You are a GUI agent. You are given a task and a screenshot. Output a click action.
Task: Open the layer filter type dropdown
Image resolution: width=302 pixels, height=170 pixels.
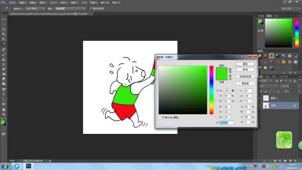click(x=266, y=81)
